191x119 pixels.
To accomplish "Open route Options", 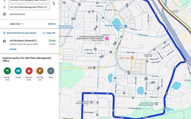I will 52,24.
